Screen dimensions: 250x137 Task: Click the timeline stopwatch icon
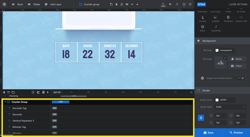click(x=43, y=92)
